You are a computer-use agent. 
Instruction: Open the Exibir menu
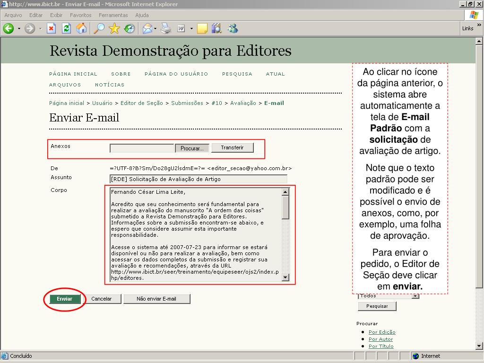[56, 15]
